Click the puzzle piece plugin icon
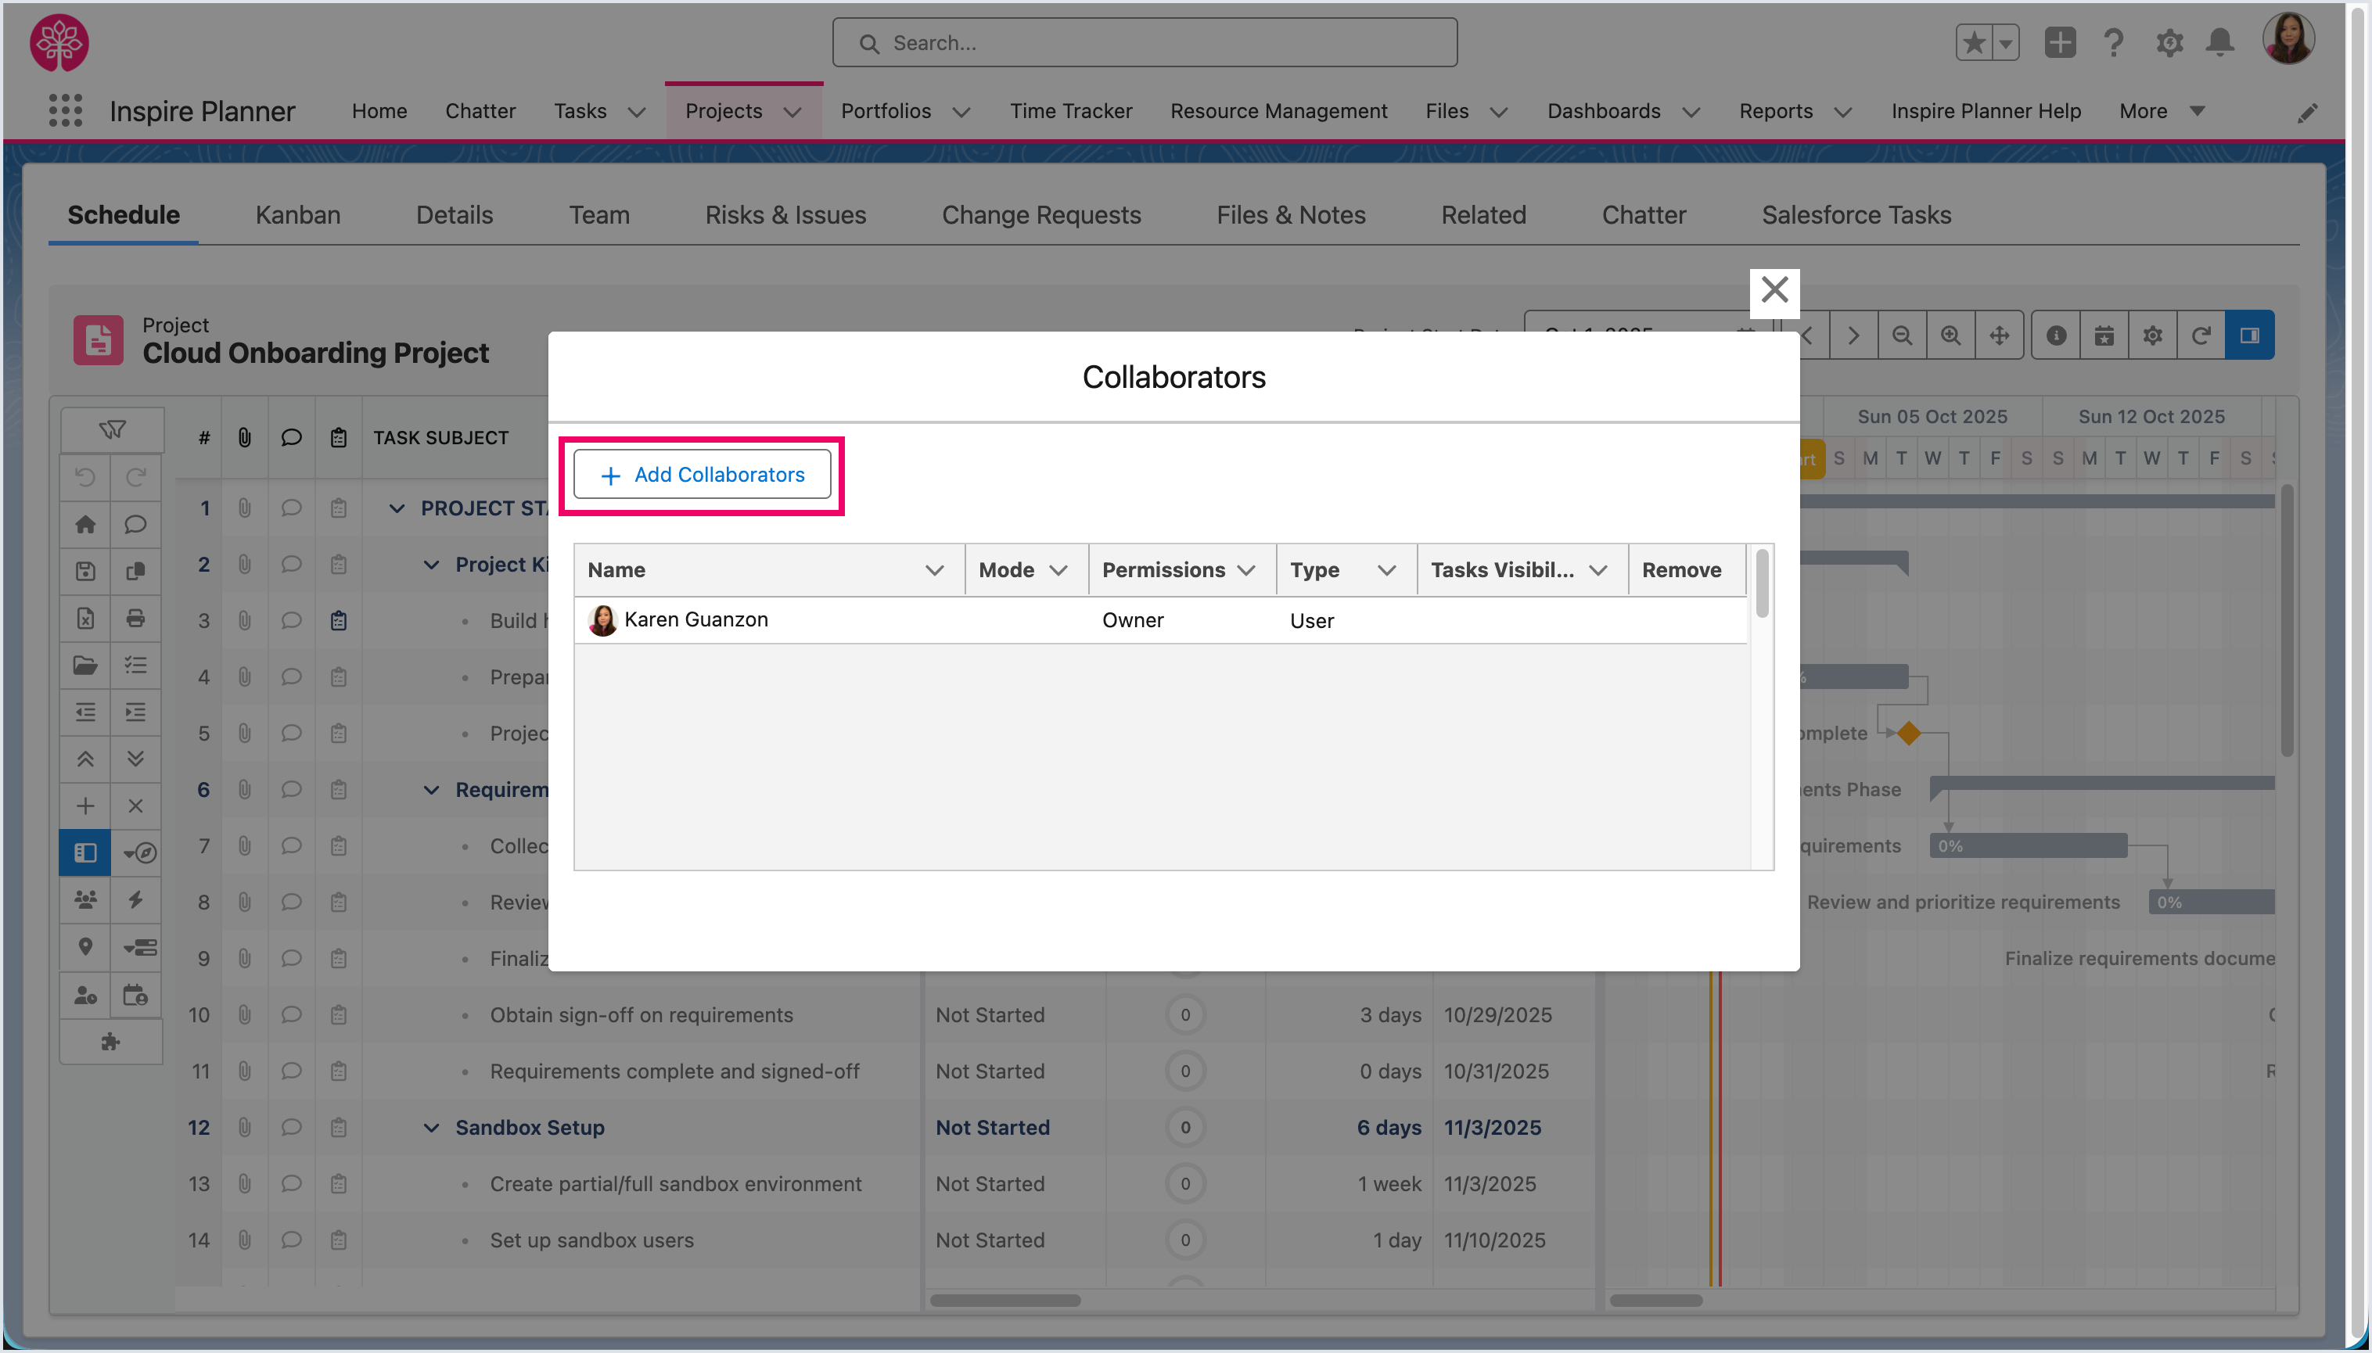 [110, 1042]
